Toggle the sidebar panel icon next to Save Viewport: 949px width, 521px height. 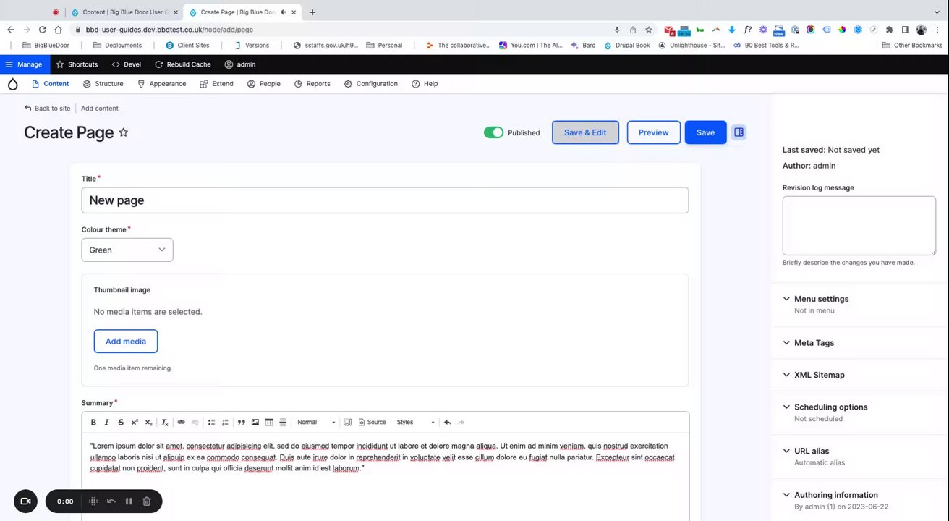click(x=739, y=132)
